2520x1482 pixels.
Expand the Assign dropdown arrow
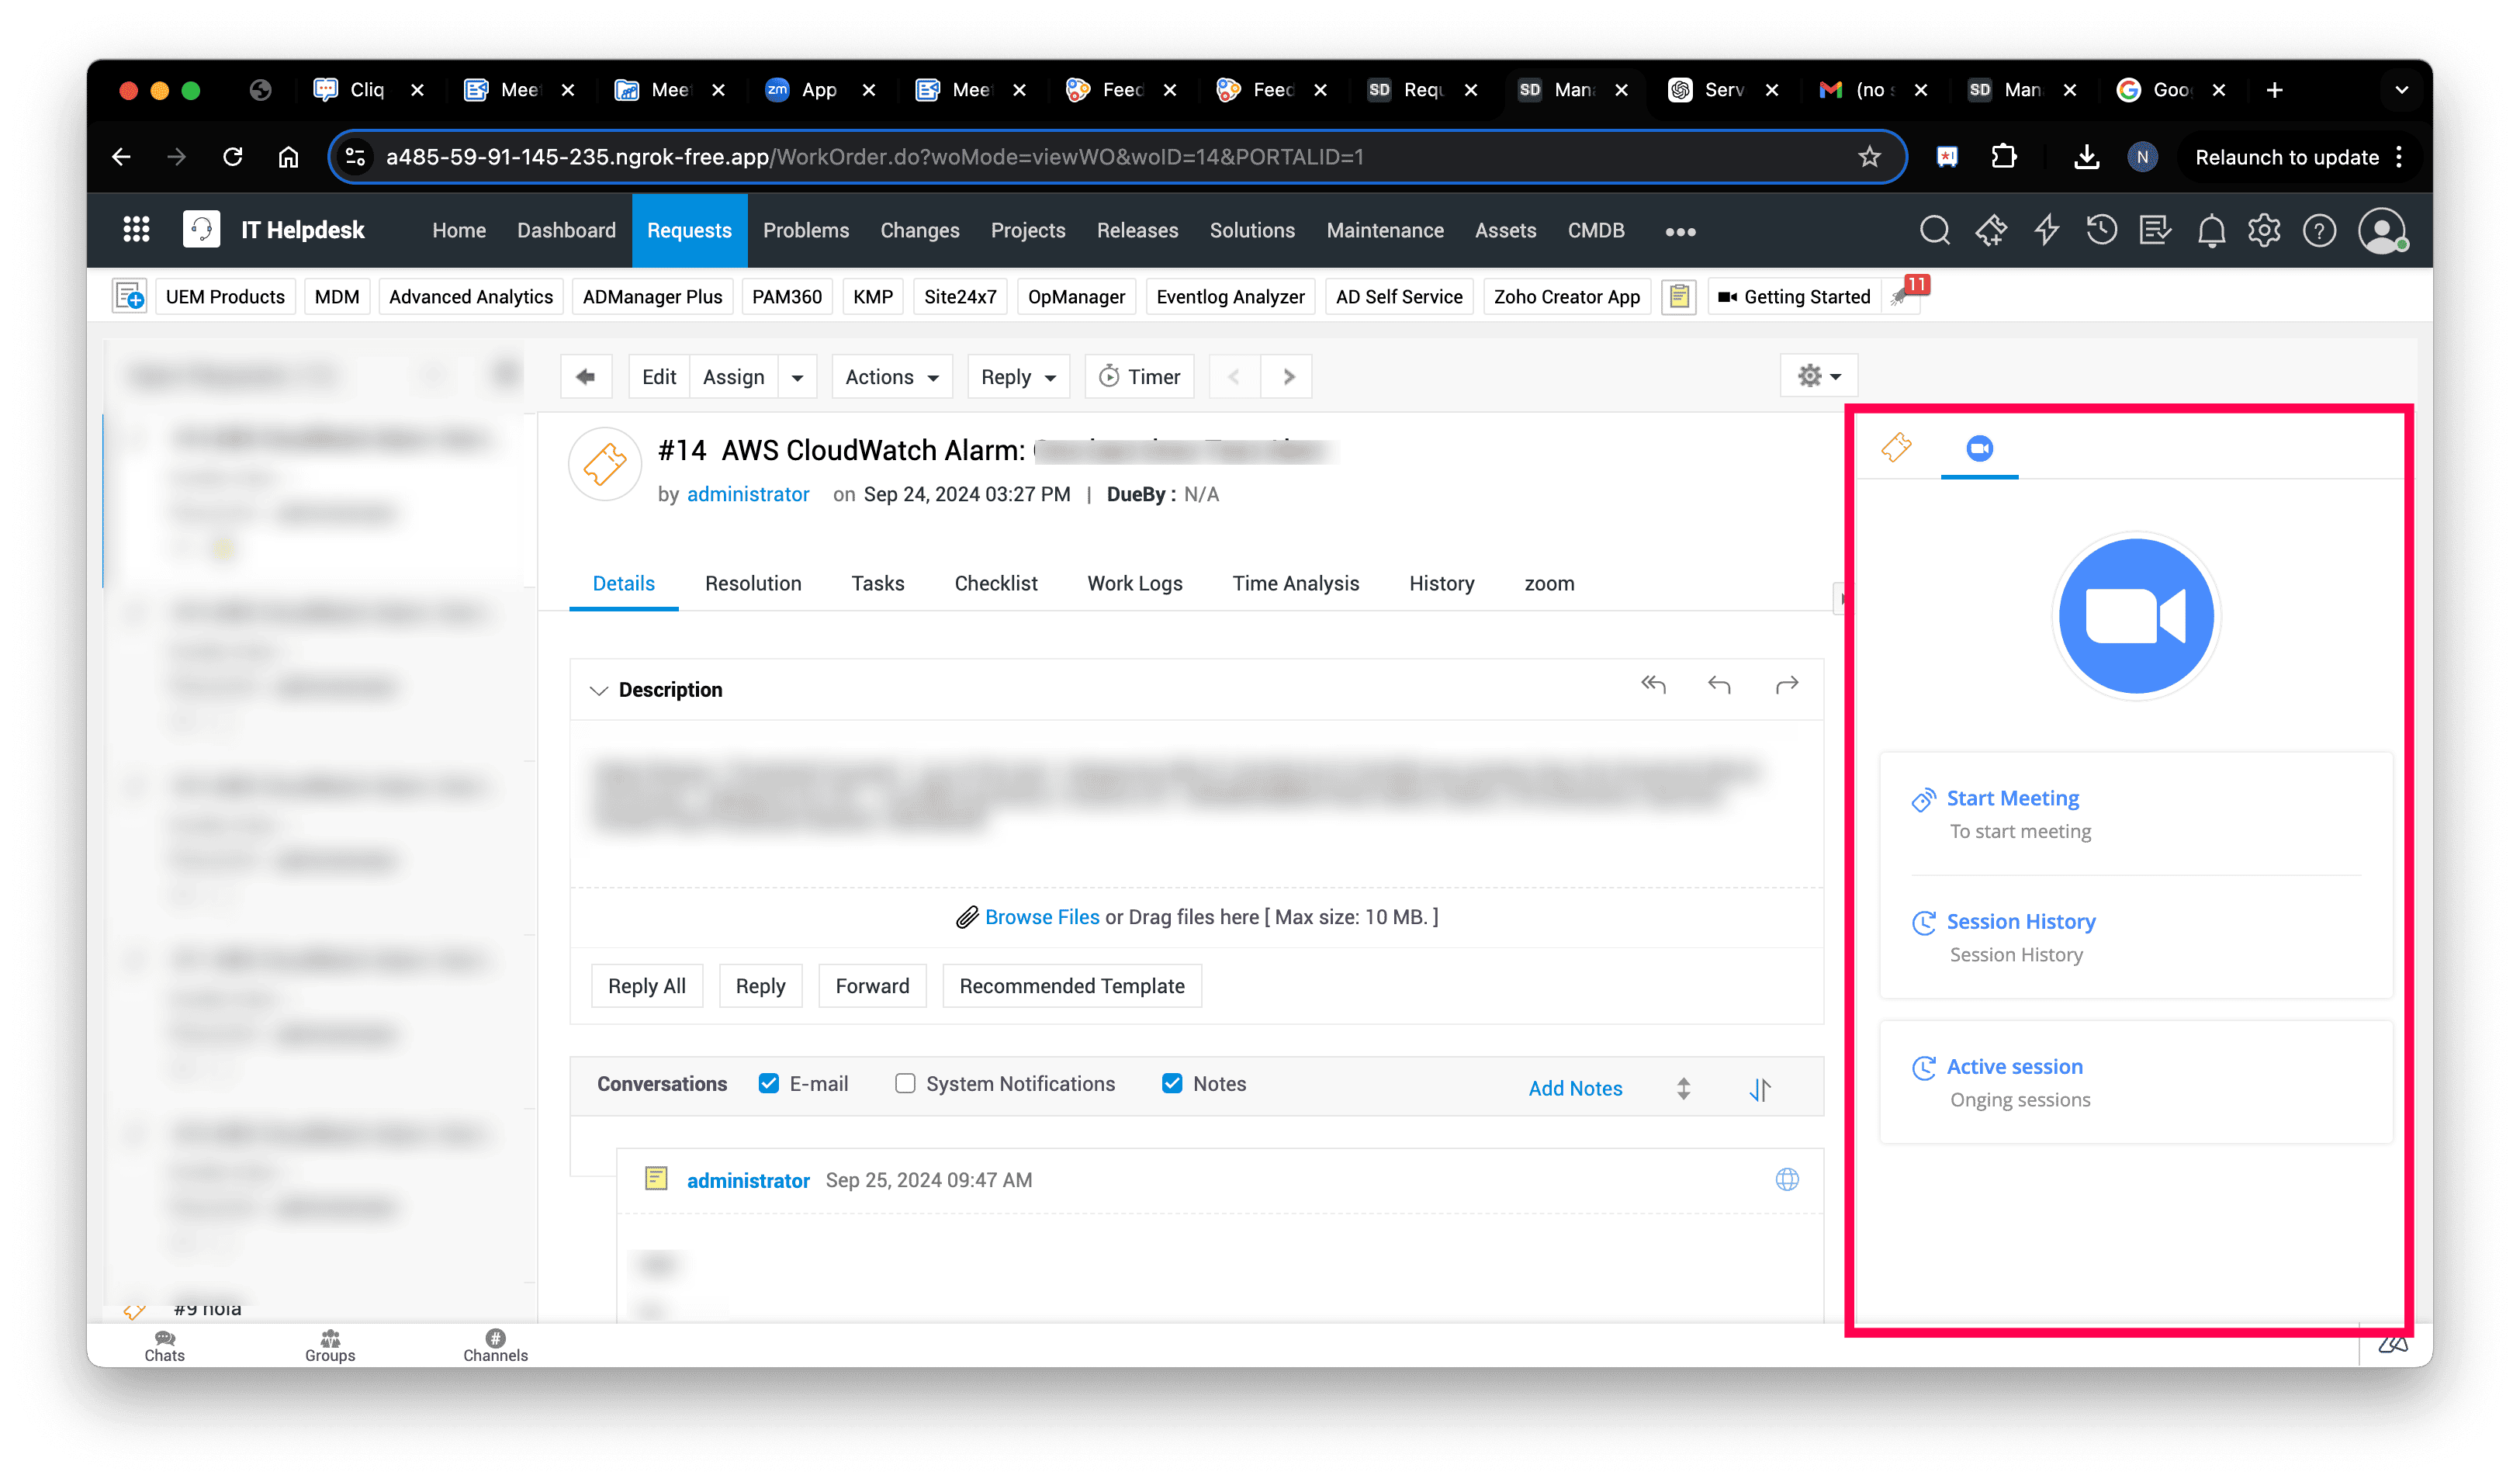coord(797,376)
